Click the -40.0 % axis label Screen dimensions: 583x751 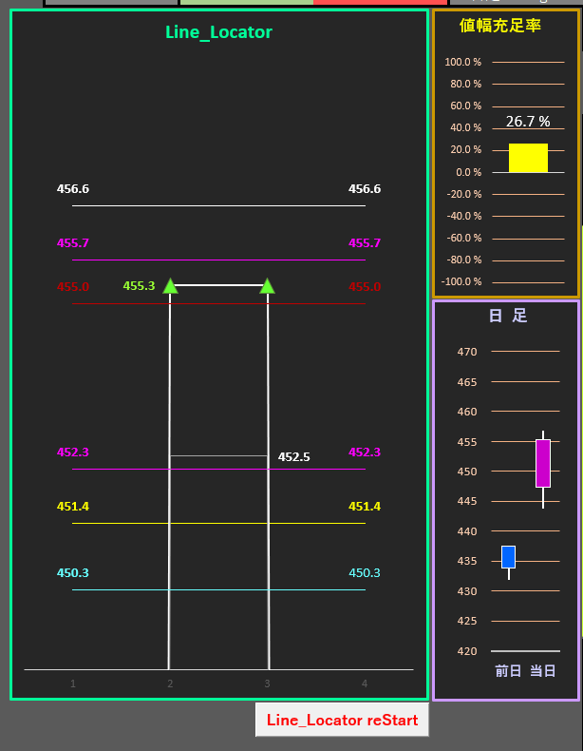click(x=464, y=216)
